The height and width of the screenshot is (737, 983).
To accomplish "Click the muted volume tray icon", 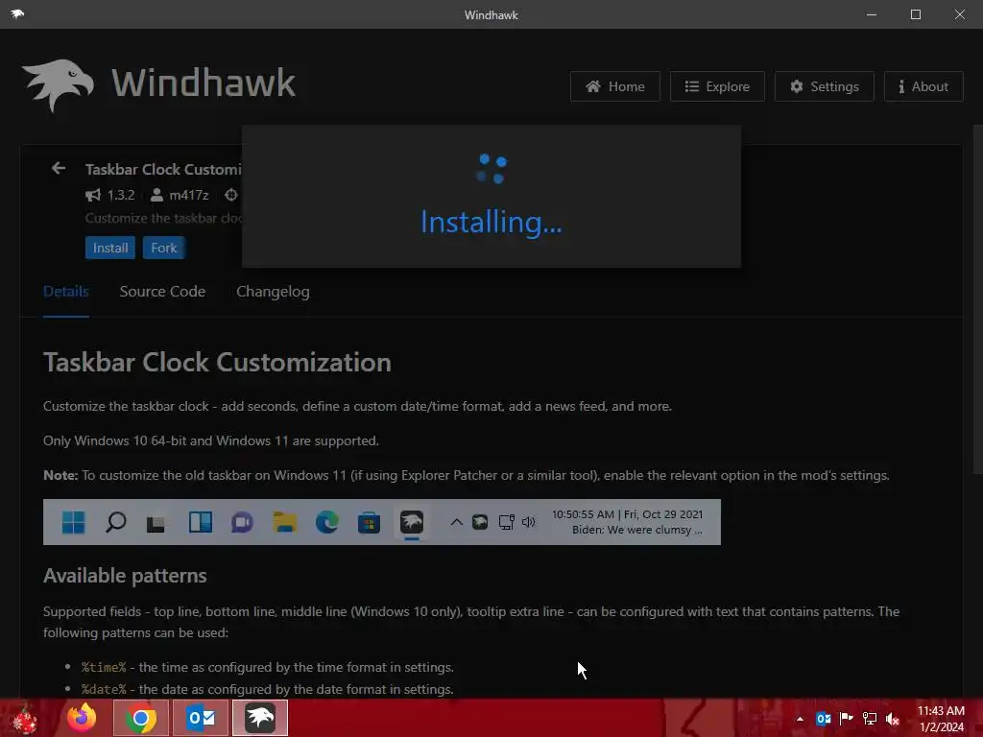I will [x=893, y=719].
